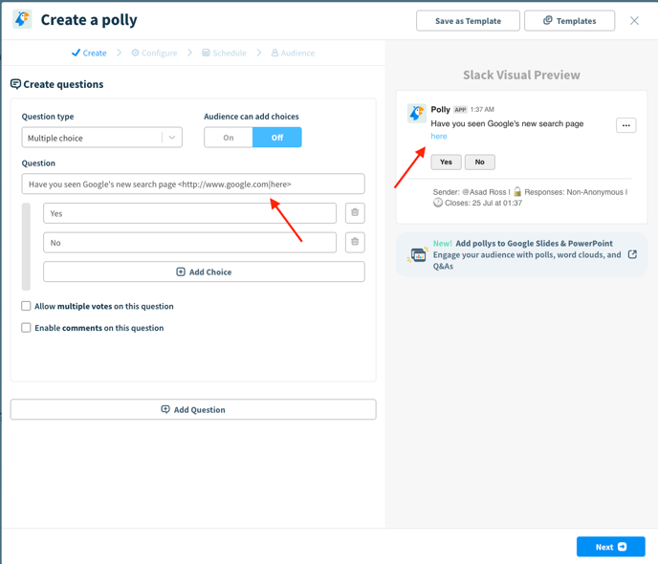Image resolution: width=658 pixels, height=564 pixels.
Task: Delete the Yes choice with trash icon
Action: 355,213
